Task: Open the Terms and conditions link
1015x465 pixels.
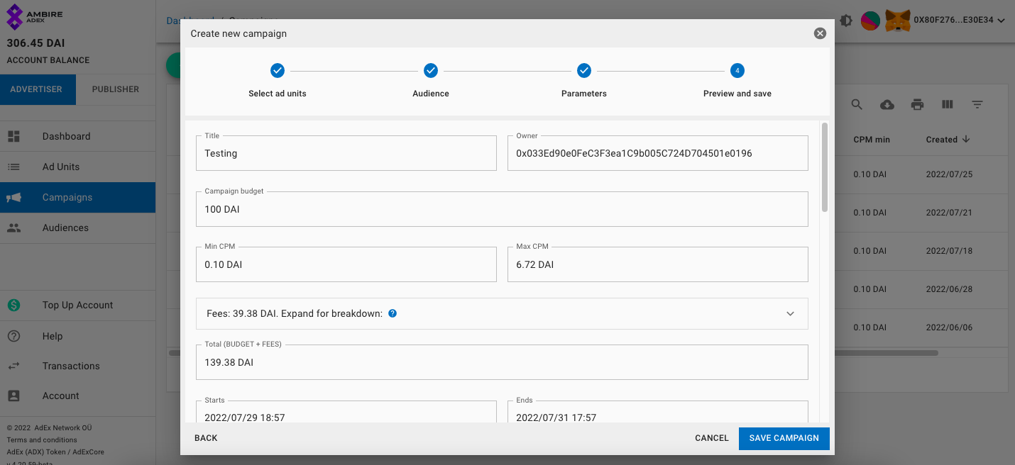Action: pos(42,439)
